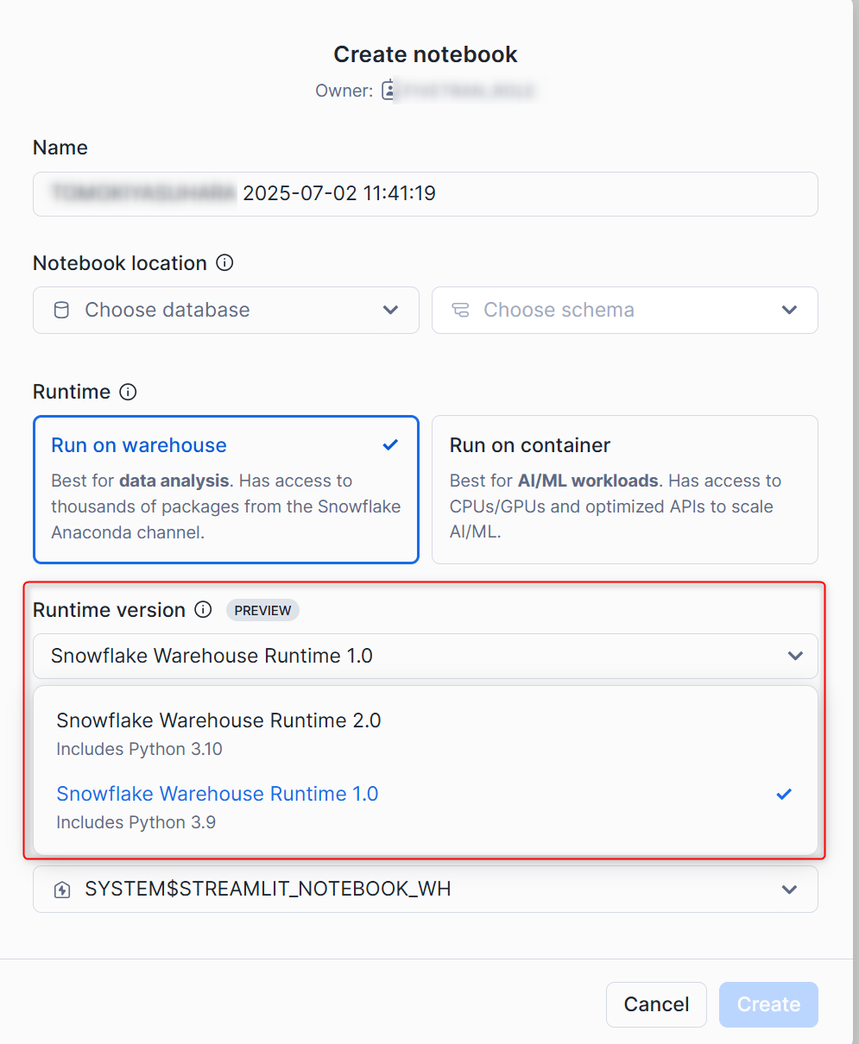Click chevron arrow of warehouse selector
This screenshot has height=1044, width=859.
tap(789, 890)
